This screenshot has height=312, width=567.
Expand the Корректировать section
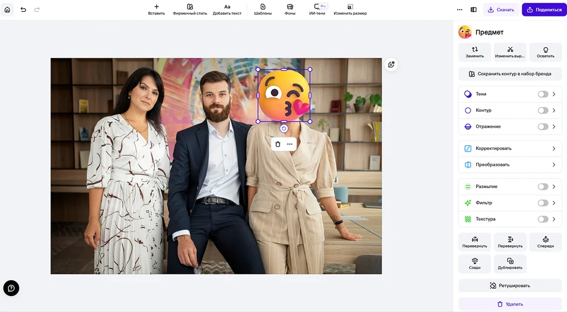pos(553,149)
